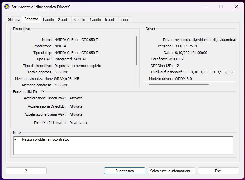This screenshot has width=245, height=180.
Task: Open the 2 audio tab
Action: click(x=64, y=20)
